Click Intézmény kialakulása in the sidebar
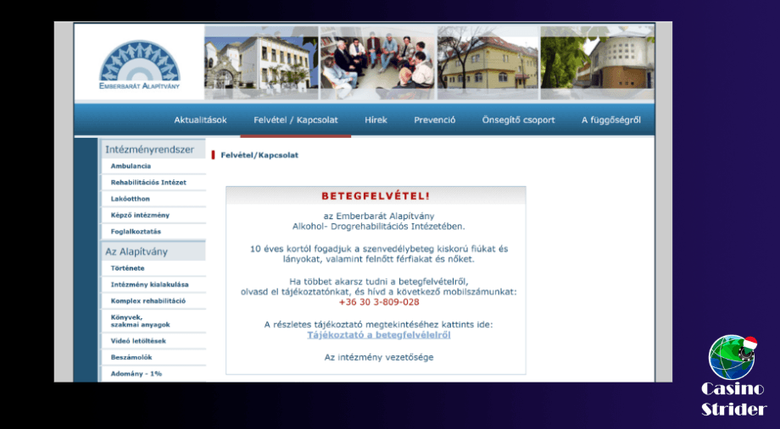The width and height of the screenshot is (780, 429). tap(149, 284)
